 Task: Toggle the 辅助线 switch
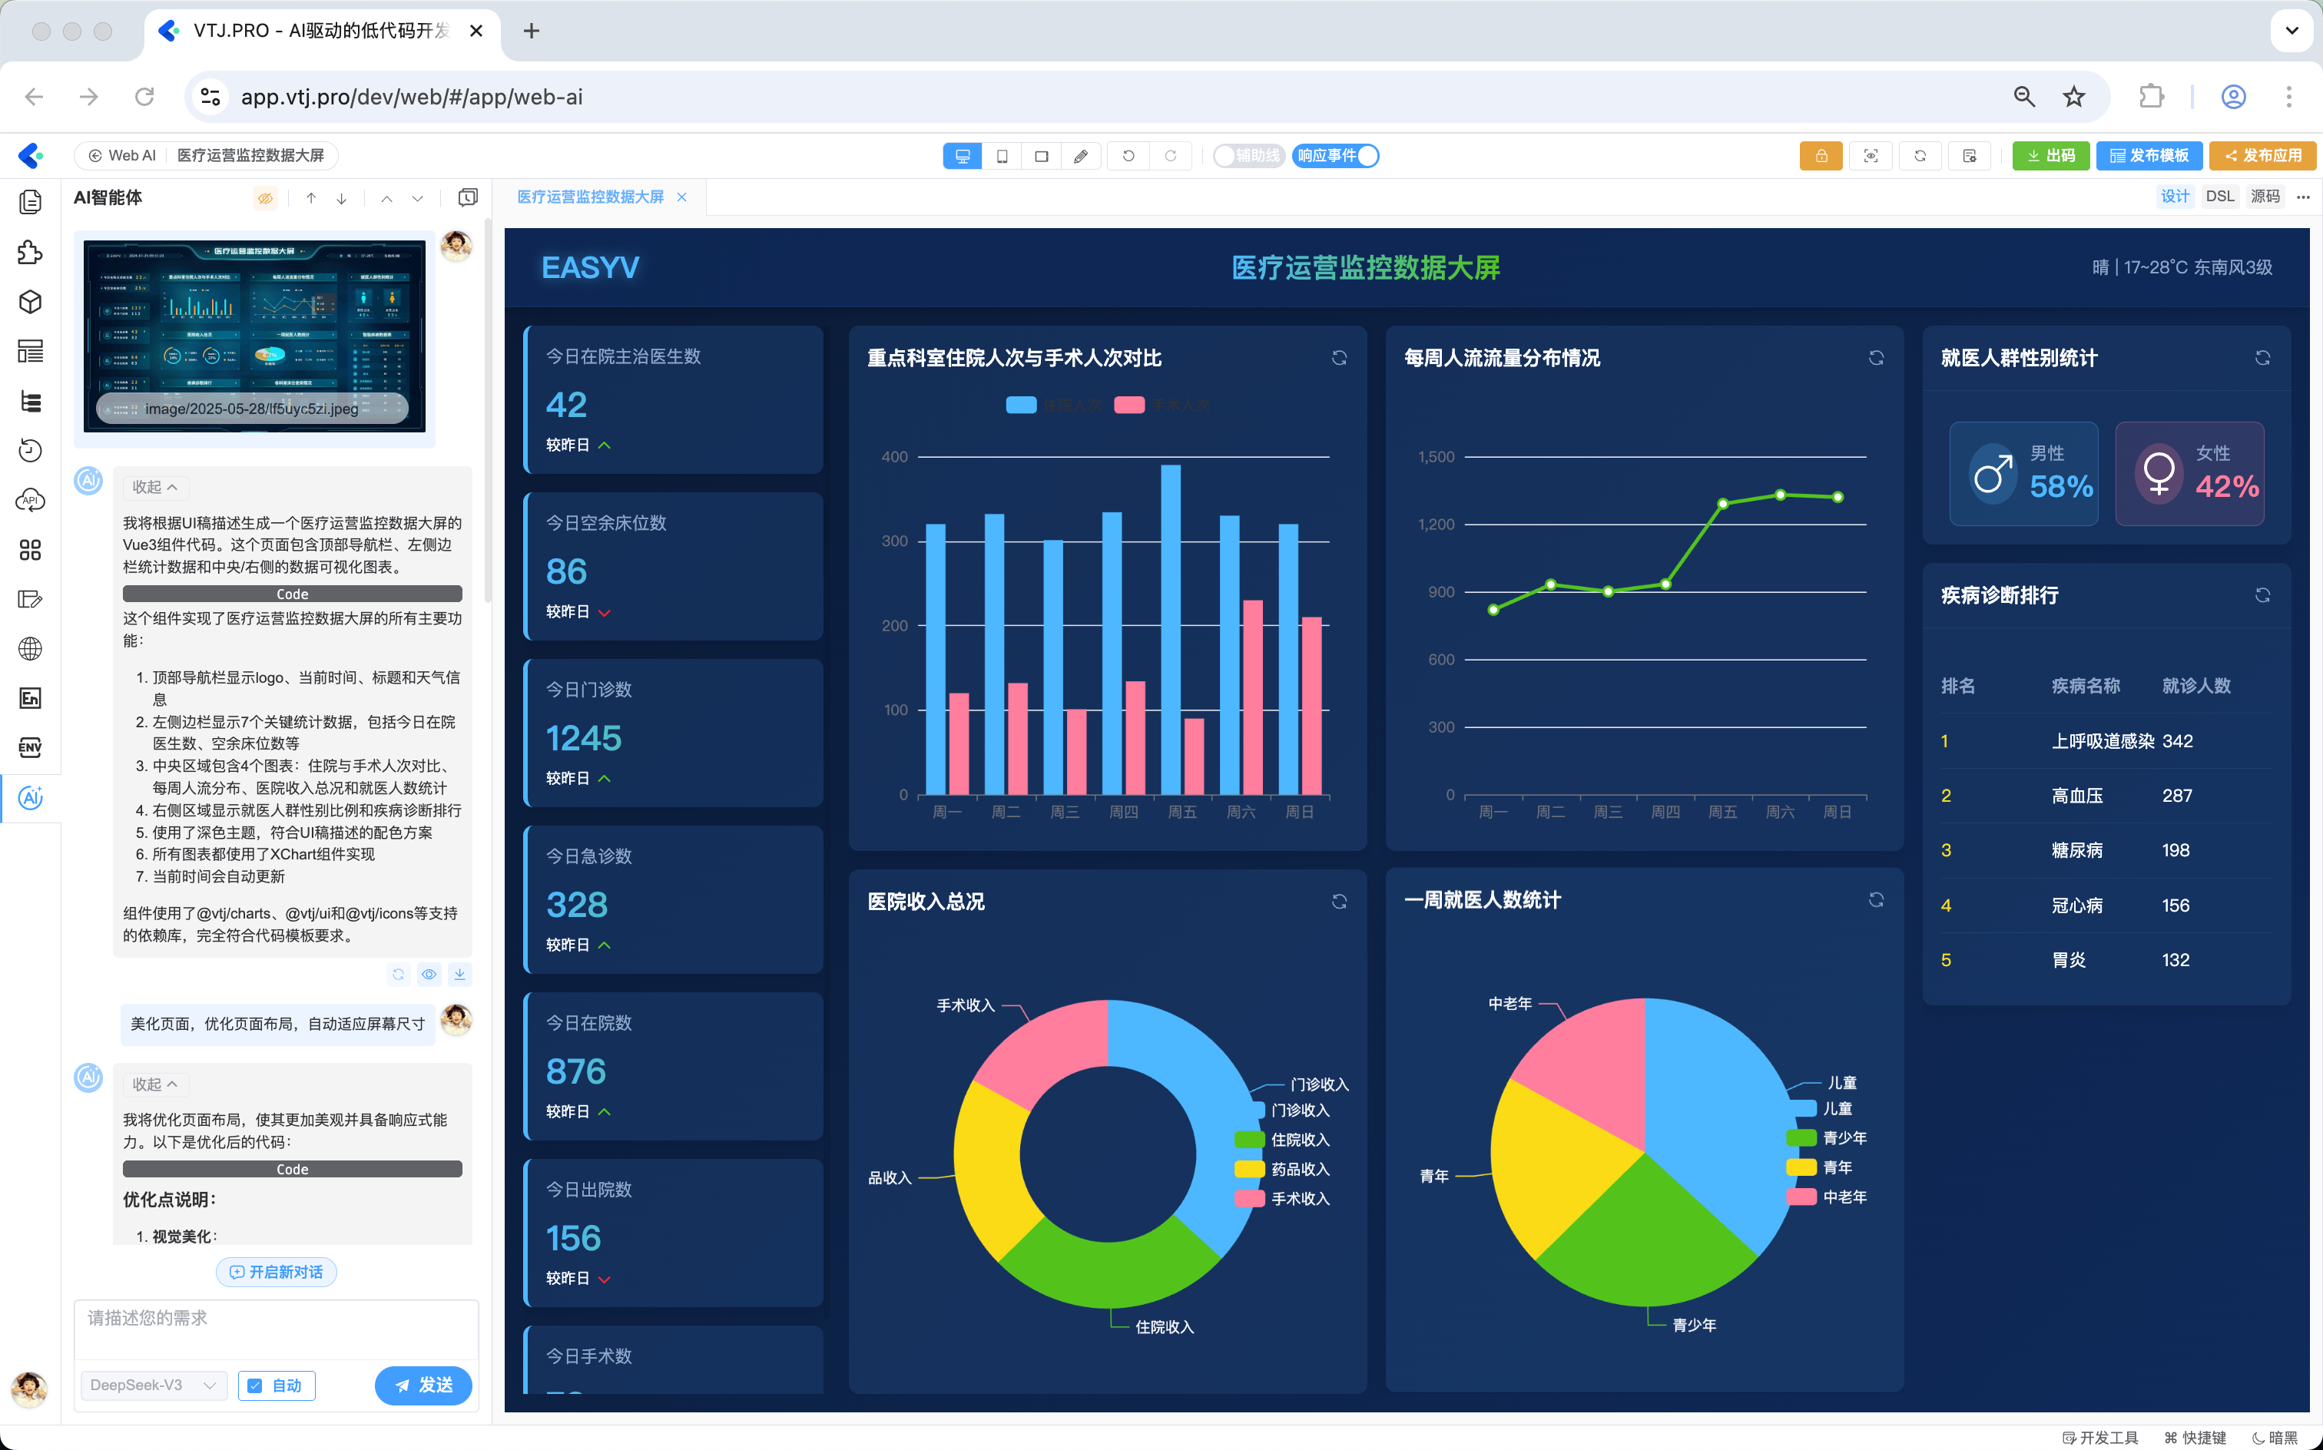[1248, 155]
